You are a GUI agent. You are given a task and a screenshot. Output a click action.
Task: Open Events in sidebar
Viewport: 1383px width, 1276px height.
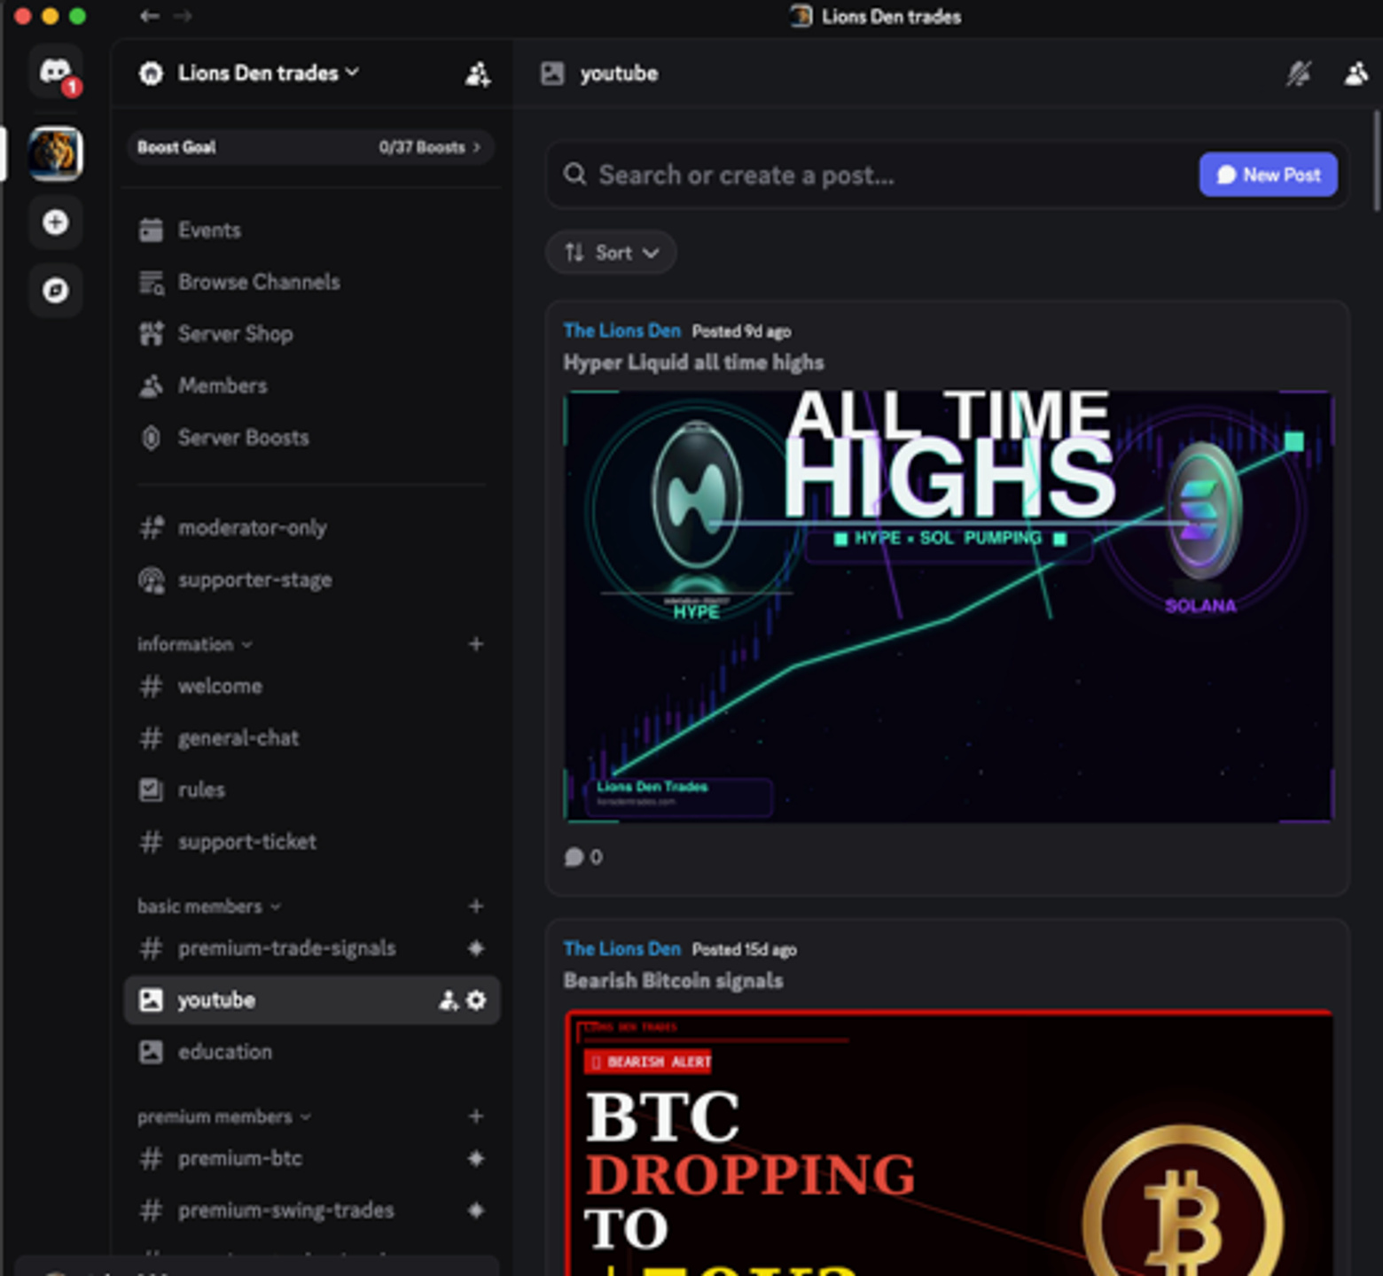tap(310, 230)
